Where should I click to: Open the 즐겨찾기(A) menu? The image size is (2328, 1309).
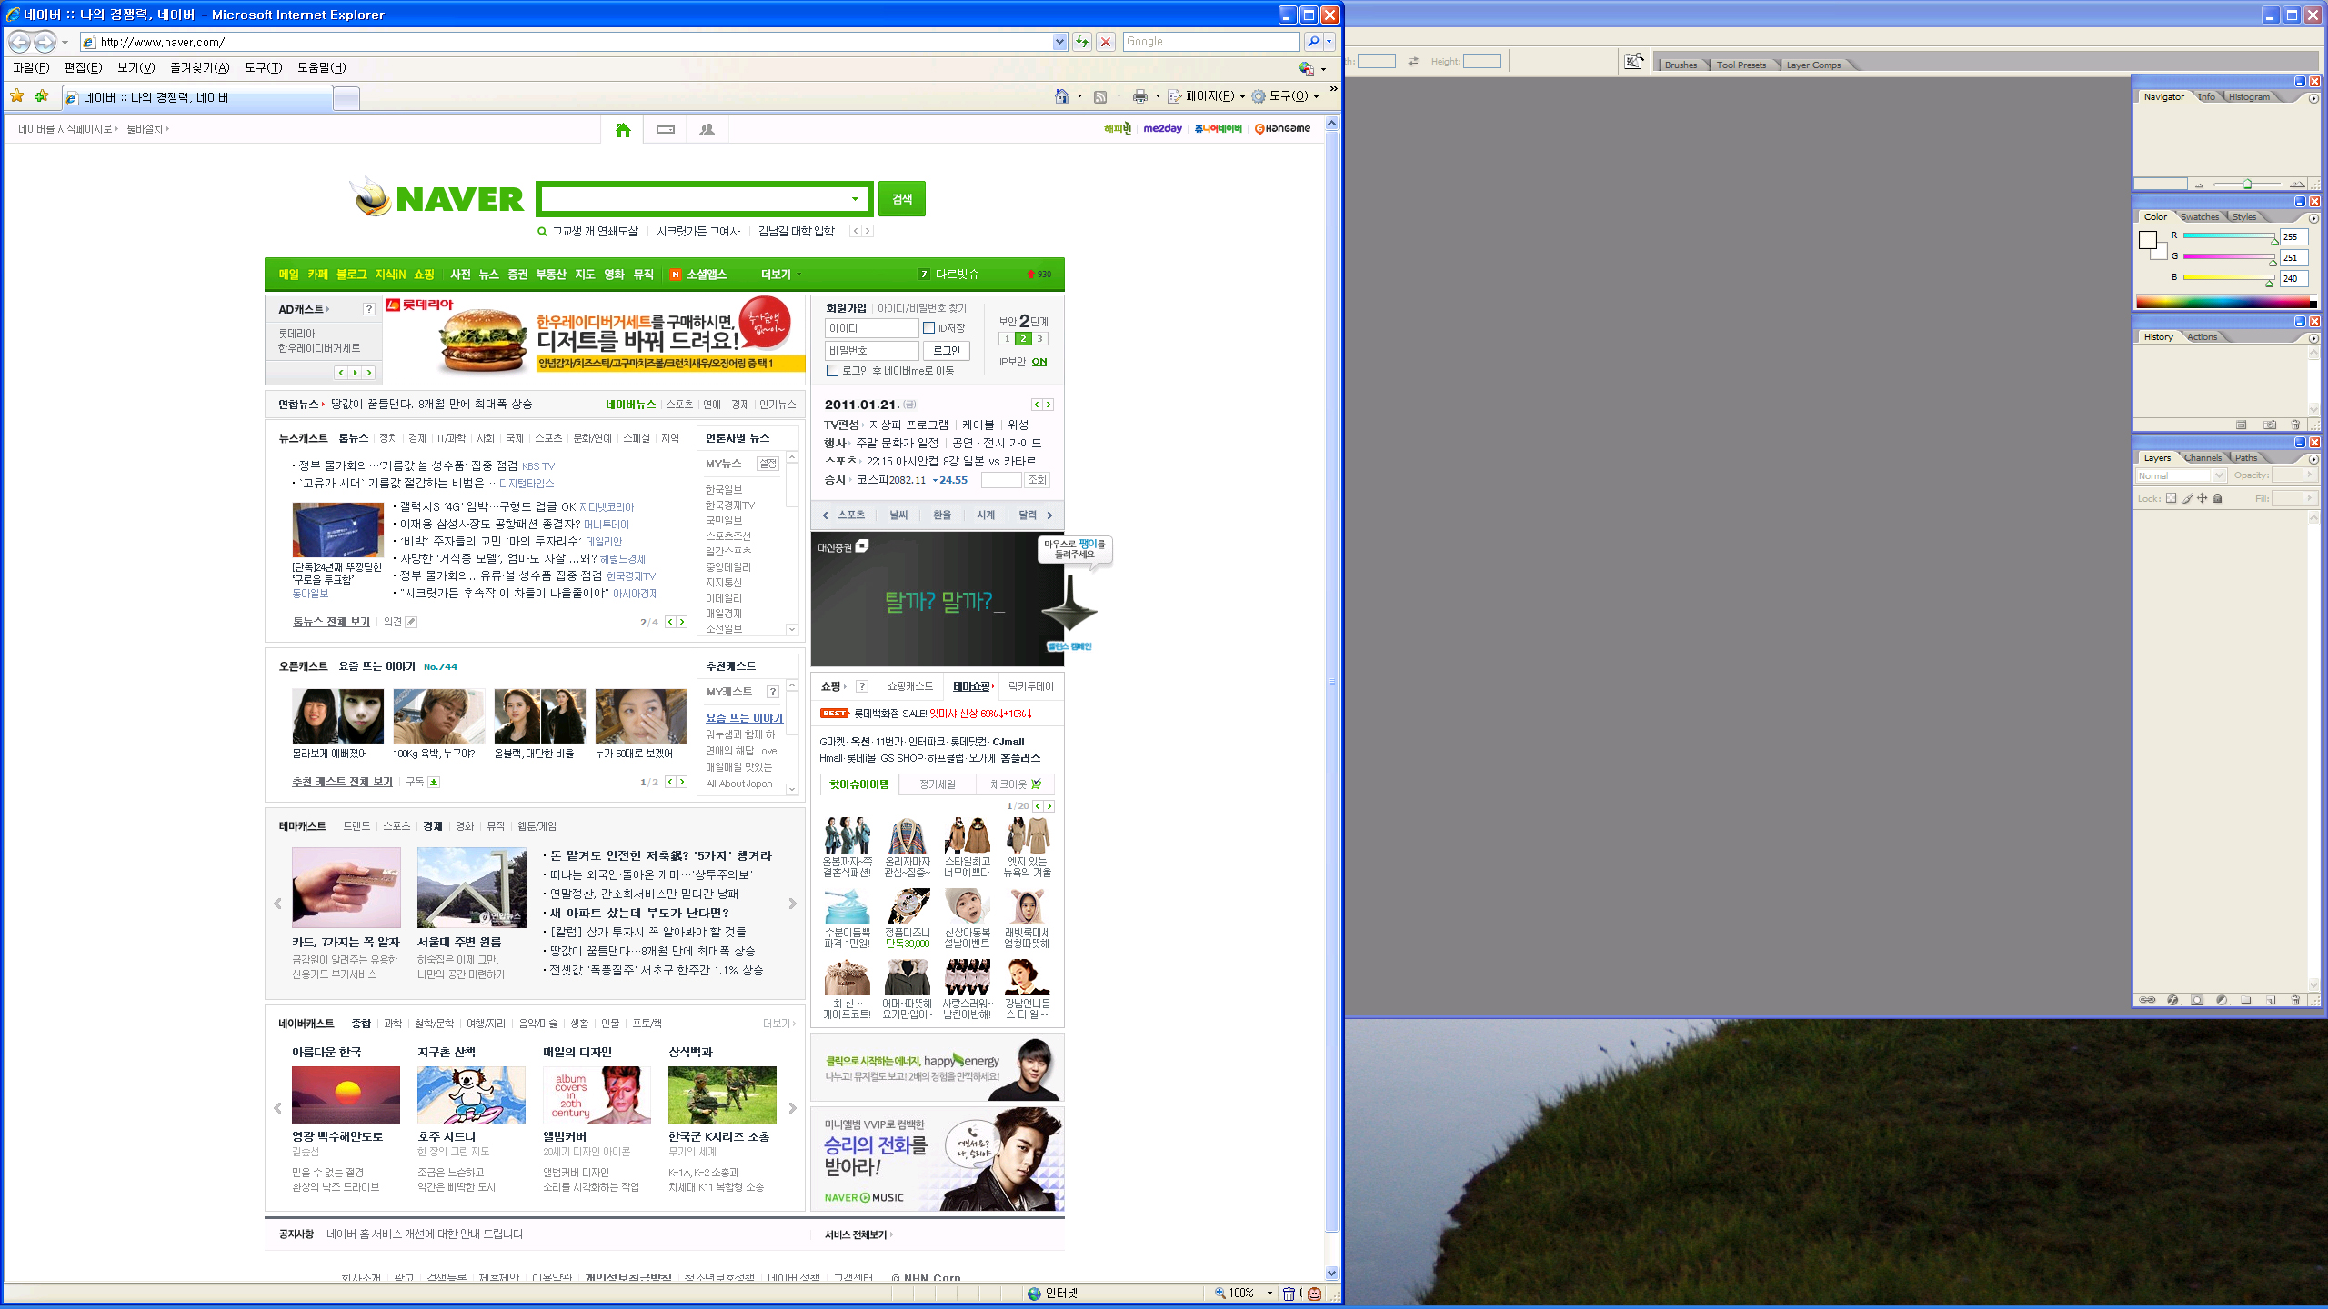pyautogui.click(x=200, y=68)
